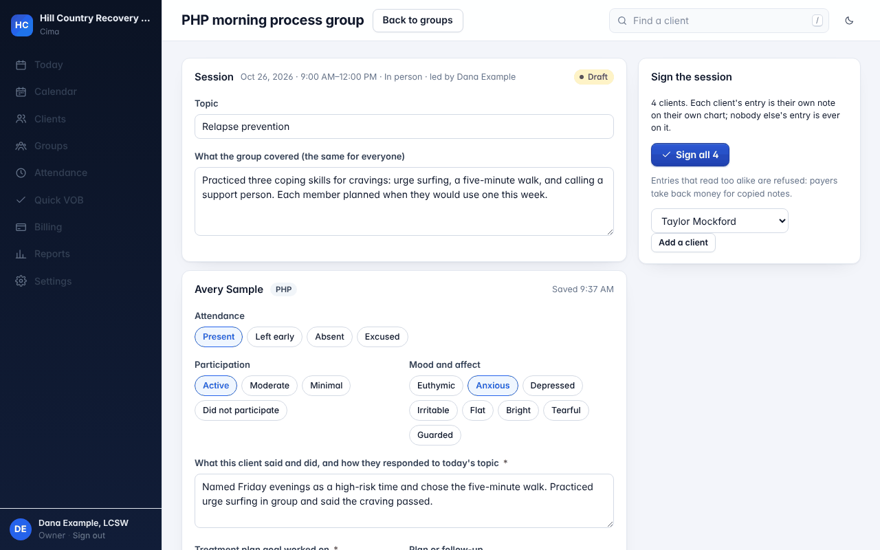The image size is (880, 550).
Task: Mark Avery Sample attendance as Present
Action: pos(219,337)
